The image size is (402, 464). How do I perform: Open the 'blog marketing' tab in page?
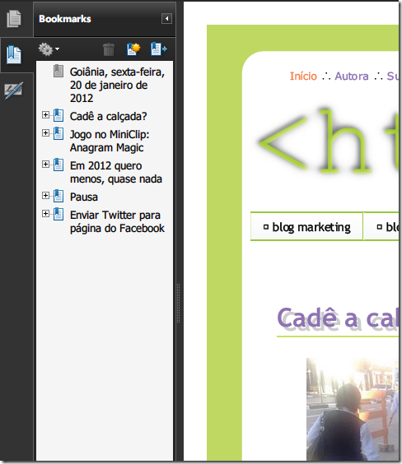coord(306,227)
